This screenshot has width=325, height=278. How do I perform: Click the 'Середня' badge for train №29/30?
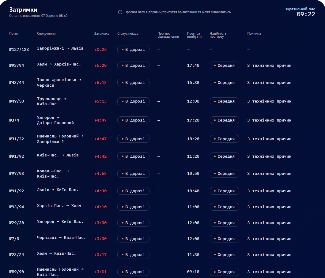click(x=224, y=223)
